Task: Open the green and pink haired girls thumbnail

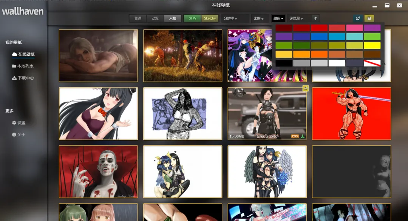Action: coord(98,212)
